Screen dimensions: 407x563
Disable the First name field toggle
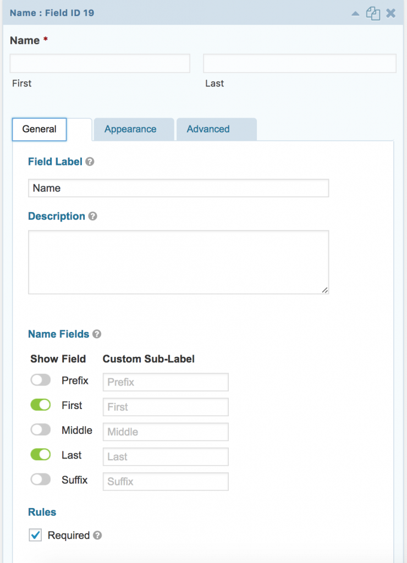(41, 405)
